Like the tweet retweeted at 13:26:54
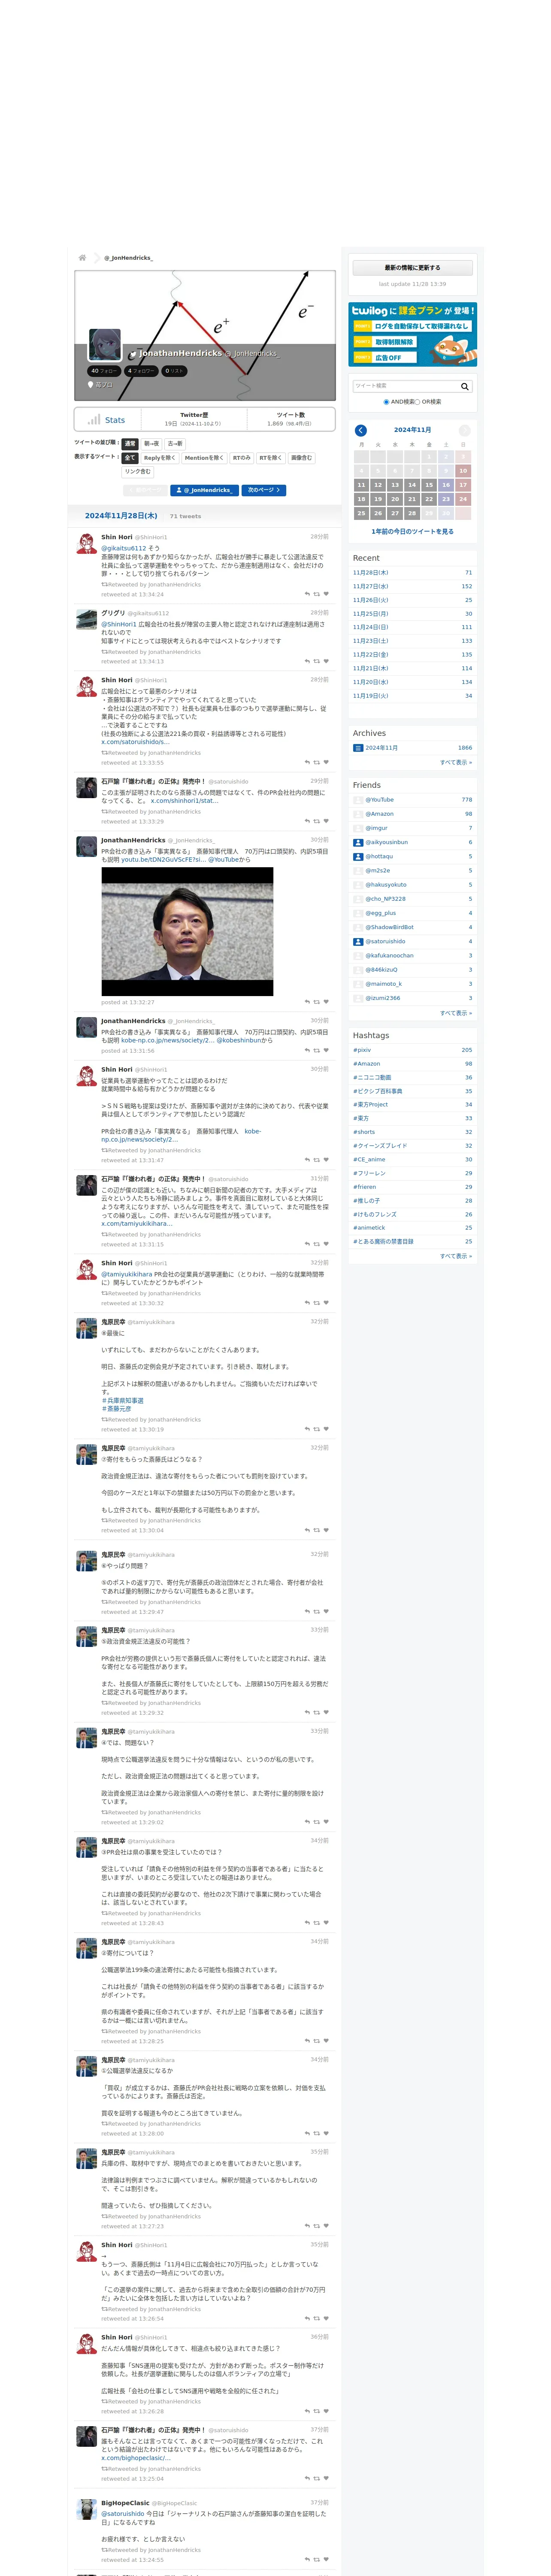Image resolution: width=551 pixels, height=2576 pixels. (326, 2319)
